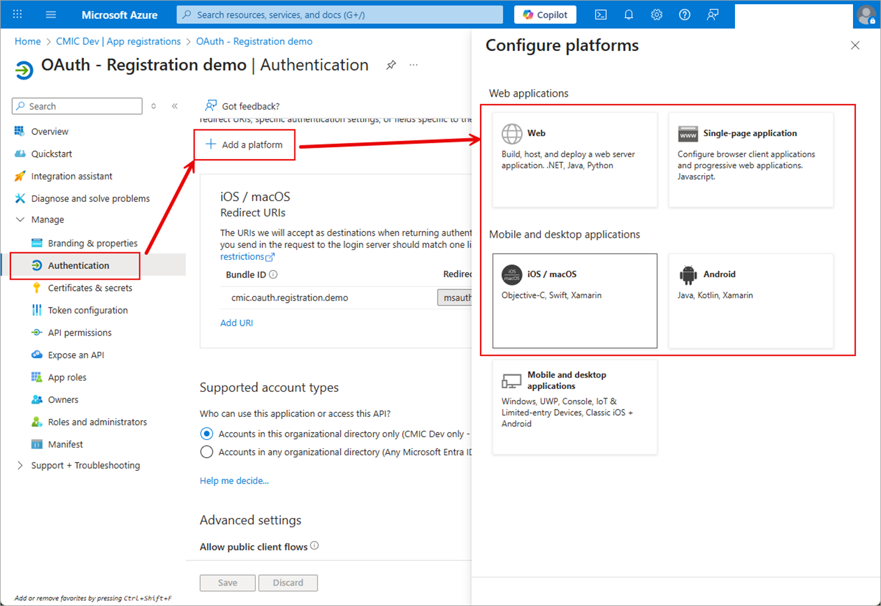881x606 pixels.
Task: Expand Support + Troubleshooting
Action: coord(20,465)
